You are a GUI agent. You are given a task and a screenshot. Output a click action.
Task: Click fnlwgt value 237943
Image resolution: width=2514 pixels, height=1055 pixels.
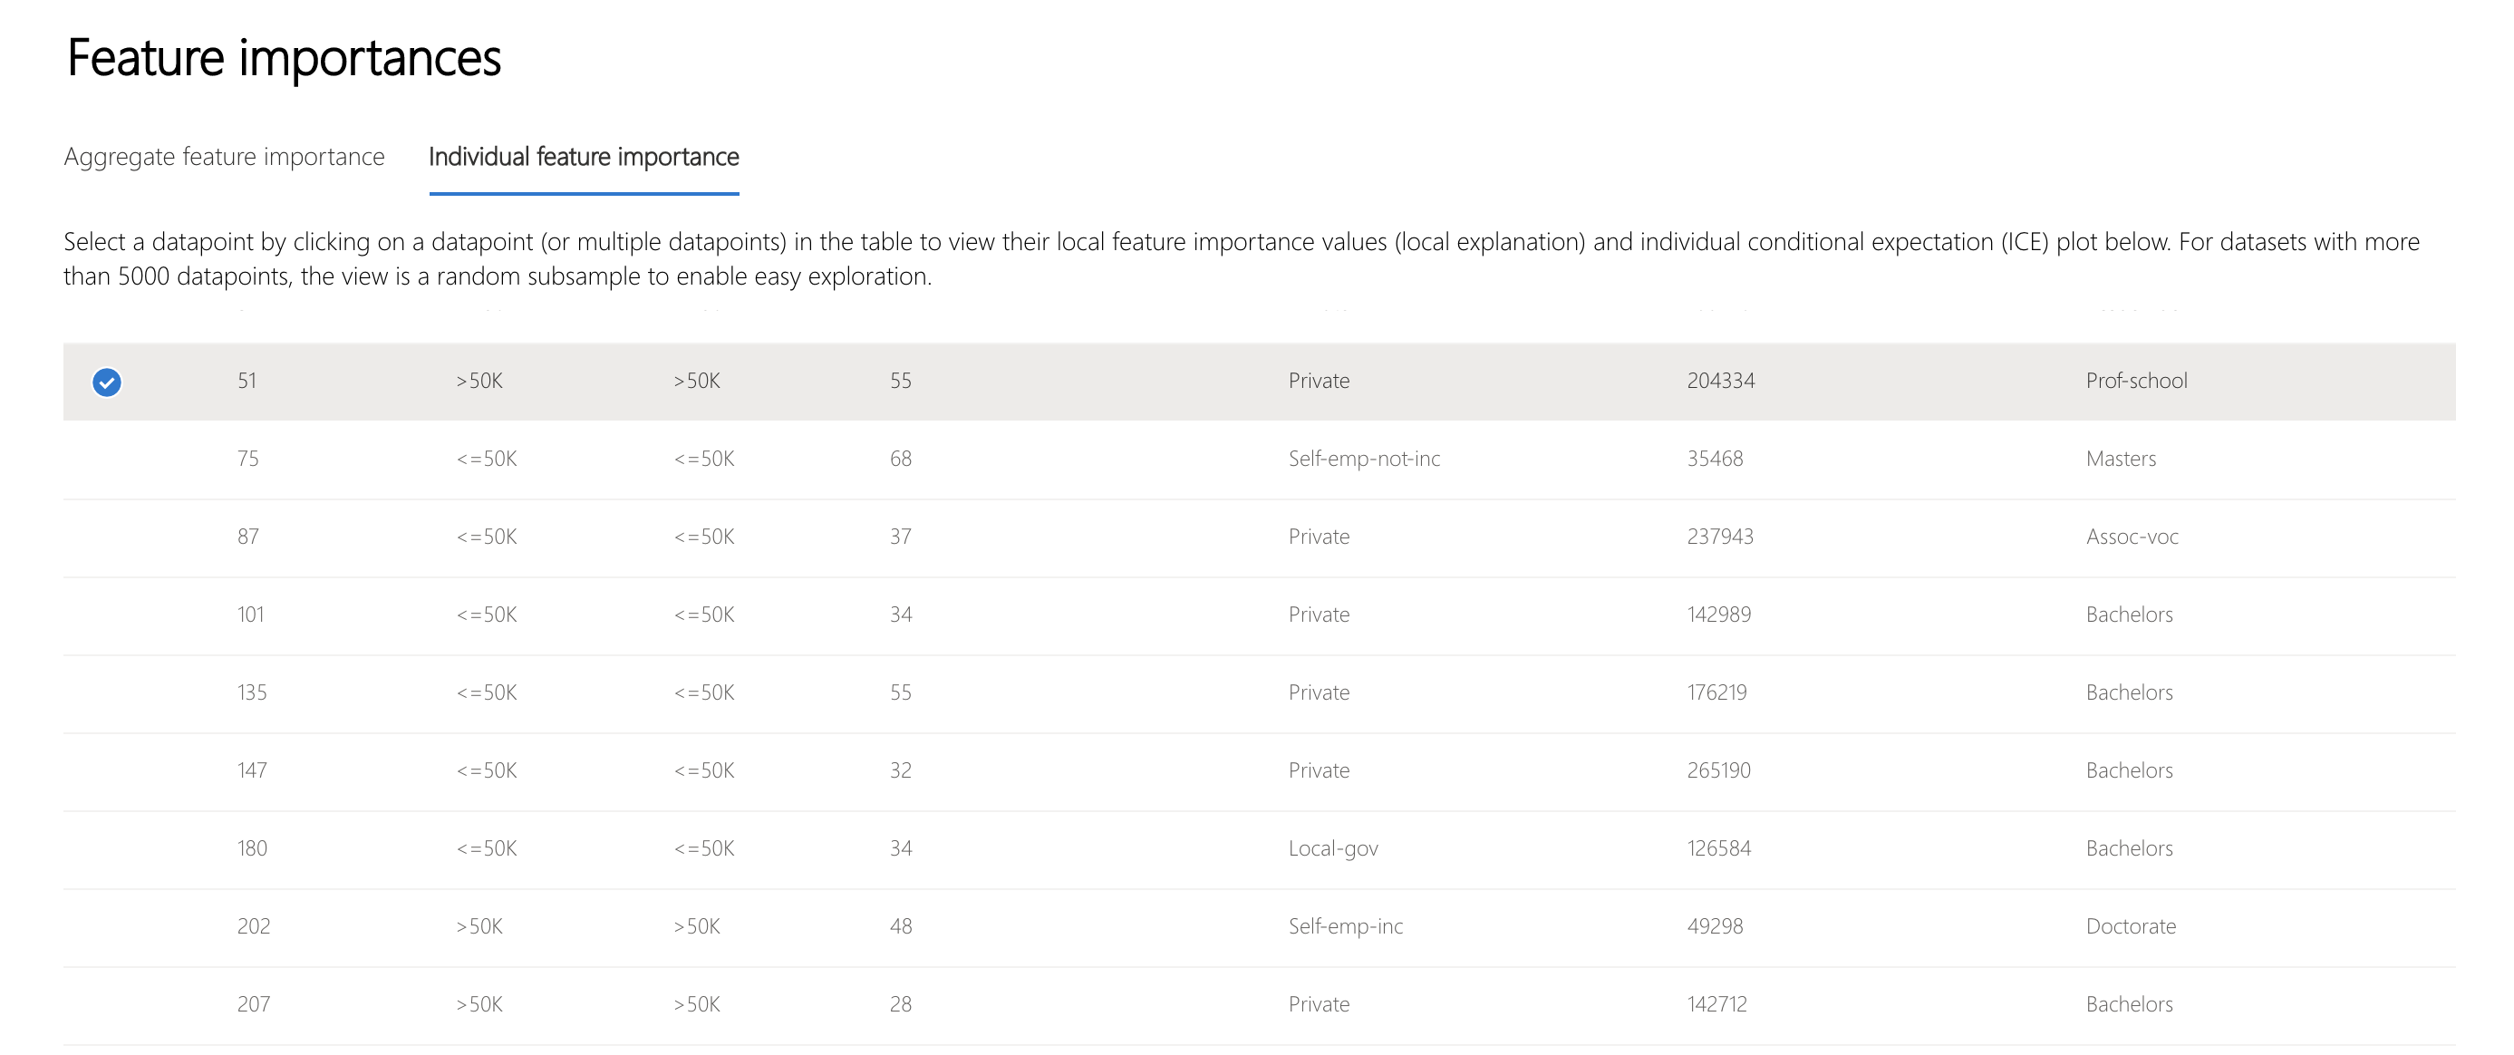(1719, 537)
